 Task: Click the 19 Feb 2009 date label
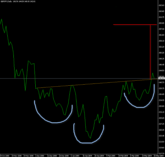pos(123,156)
